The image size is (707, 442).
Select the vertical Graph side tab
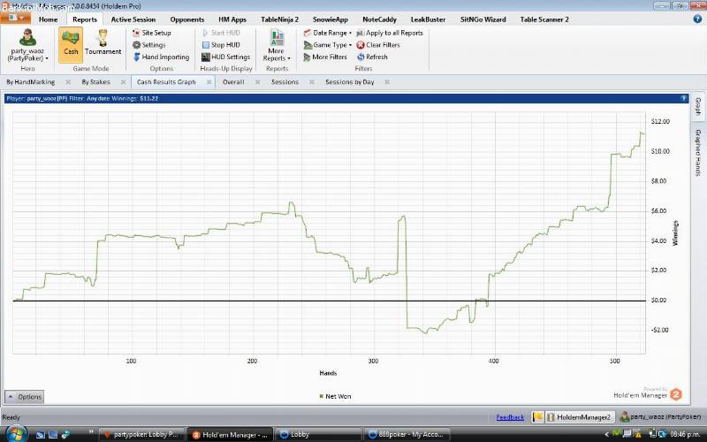point(698,106)
